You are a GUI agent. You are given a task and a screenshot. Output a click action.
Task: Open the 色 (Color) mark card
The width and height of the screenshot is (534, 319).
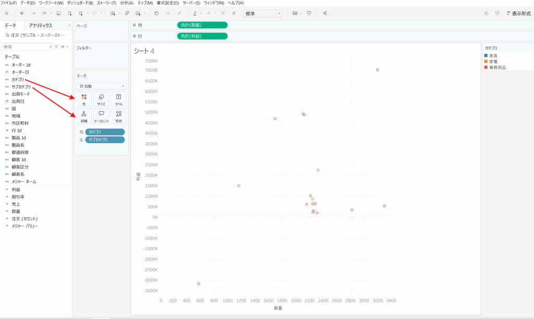(84, 99)
